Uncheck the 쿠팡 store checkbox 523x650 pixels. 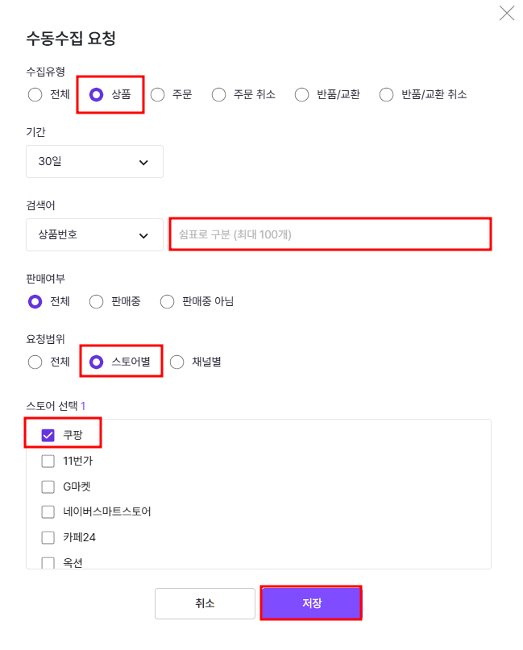click(48, 435)
